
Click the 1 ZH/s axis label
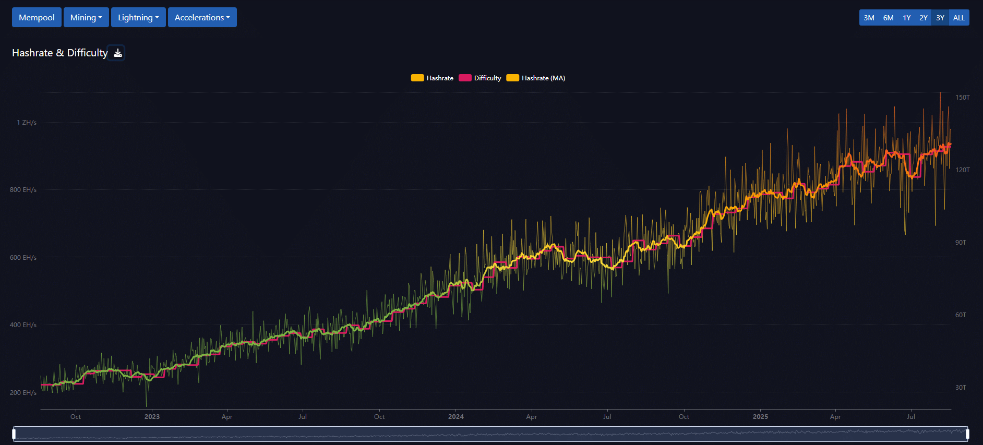coord(27,123)
